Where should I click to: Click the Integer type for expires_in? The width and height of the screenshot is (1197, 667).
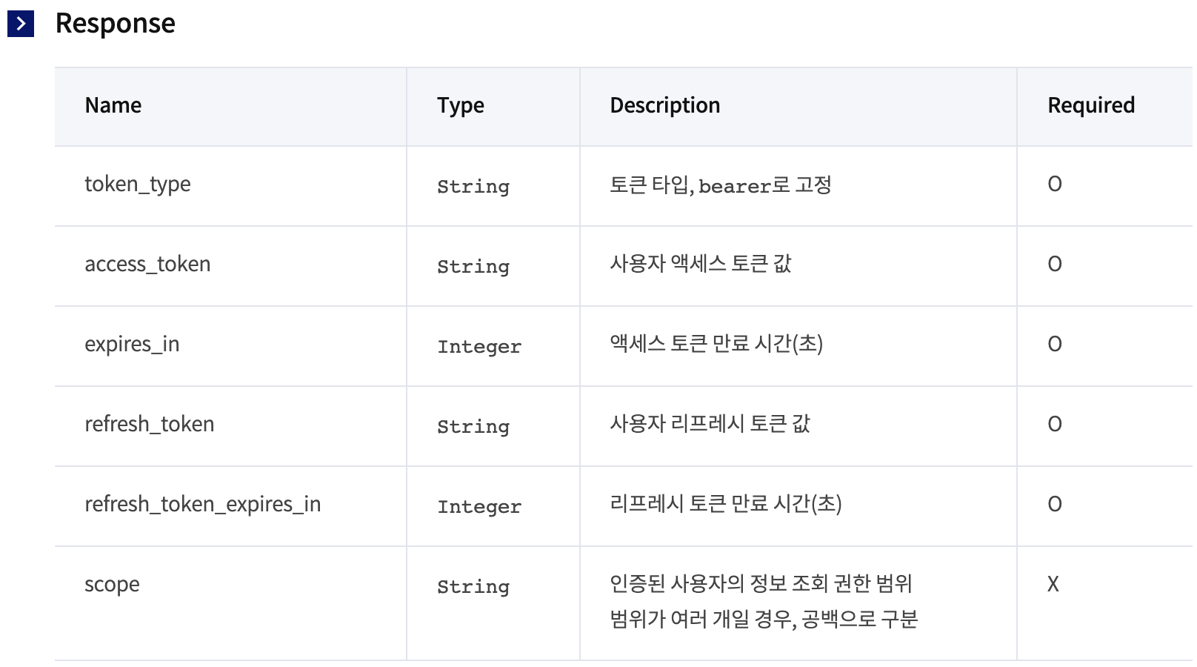(x=479, y=346)
